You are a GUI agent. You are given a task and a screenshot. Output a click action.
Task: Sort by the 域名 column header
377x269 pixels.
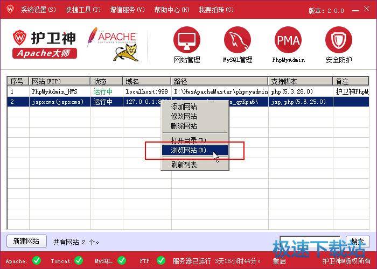click(x=147, y=81)
